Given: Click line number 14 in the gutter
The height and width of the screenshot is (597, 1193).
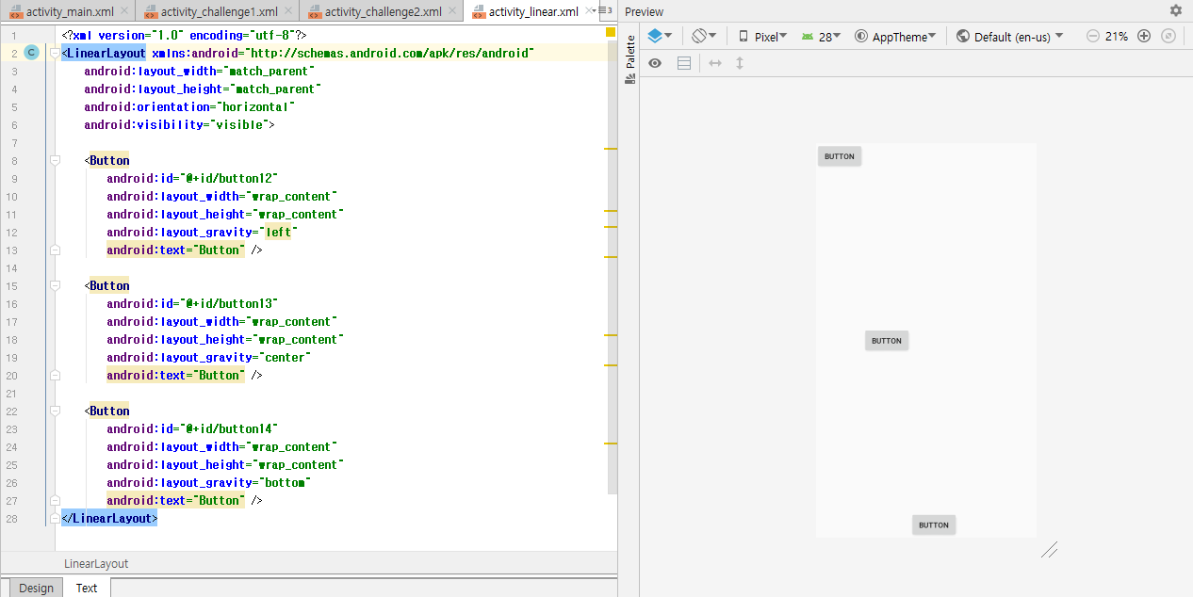Looking at the screenshot, I should tap(11, 268).
